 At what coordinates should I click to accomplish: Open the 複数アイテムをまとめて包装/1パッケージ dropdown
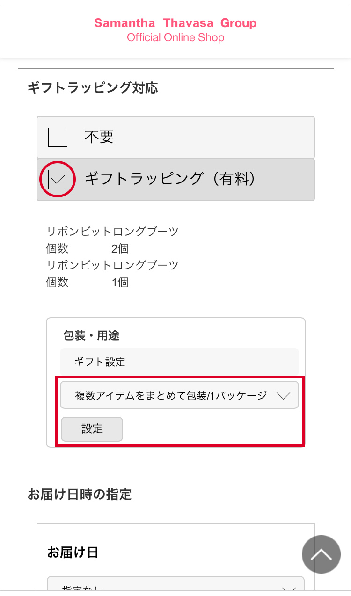coord(171,395)
